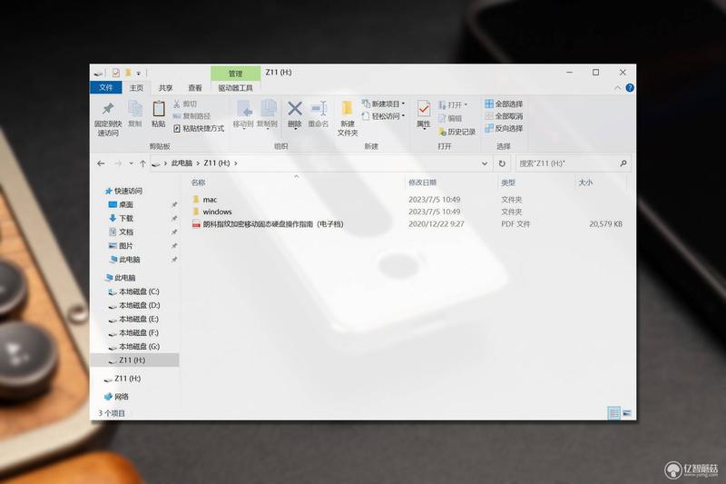This screenshot has width=726, height=484.
Task: Open Help via the blue question icon
Action: [630, 87]
